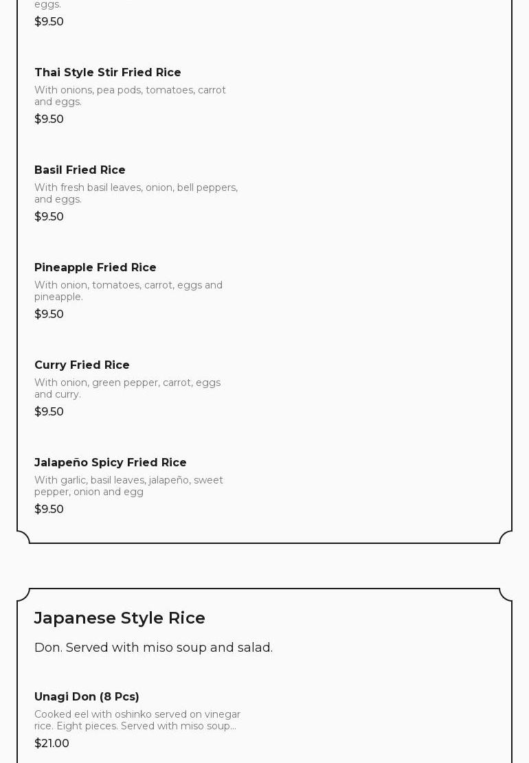
Task: Click the Thai Style Stir Fried Rice price
Action: pos(49,119)
